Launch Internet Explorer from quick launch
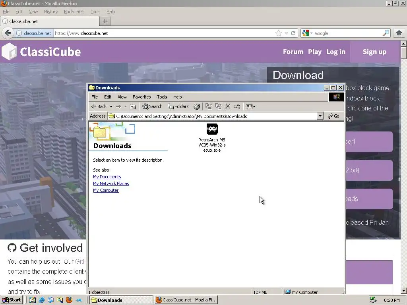Image resolution: width=407 pixels, height=305 pixels. pos(41,300)
